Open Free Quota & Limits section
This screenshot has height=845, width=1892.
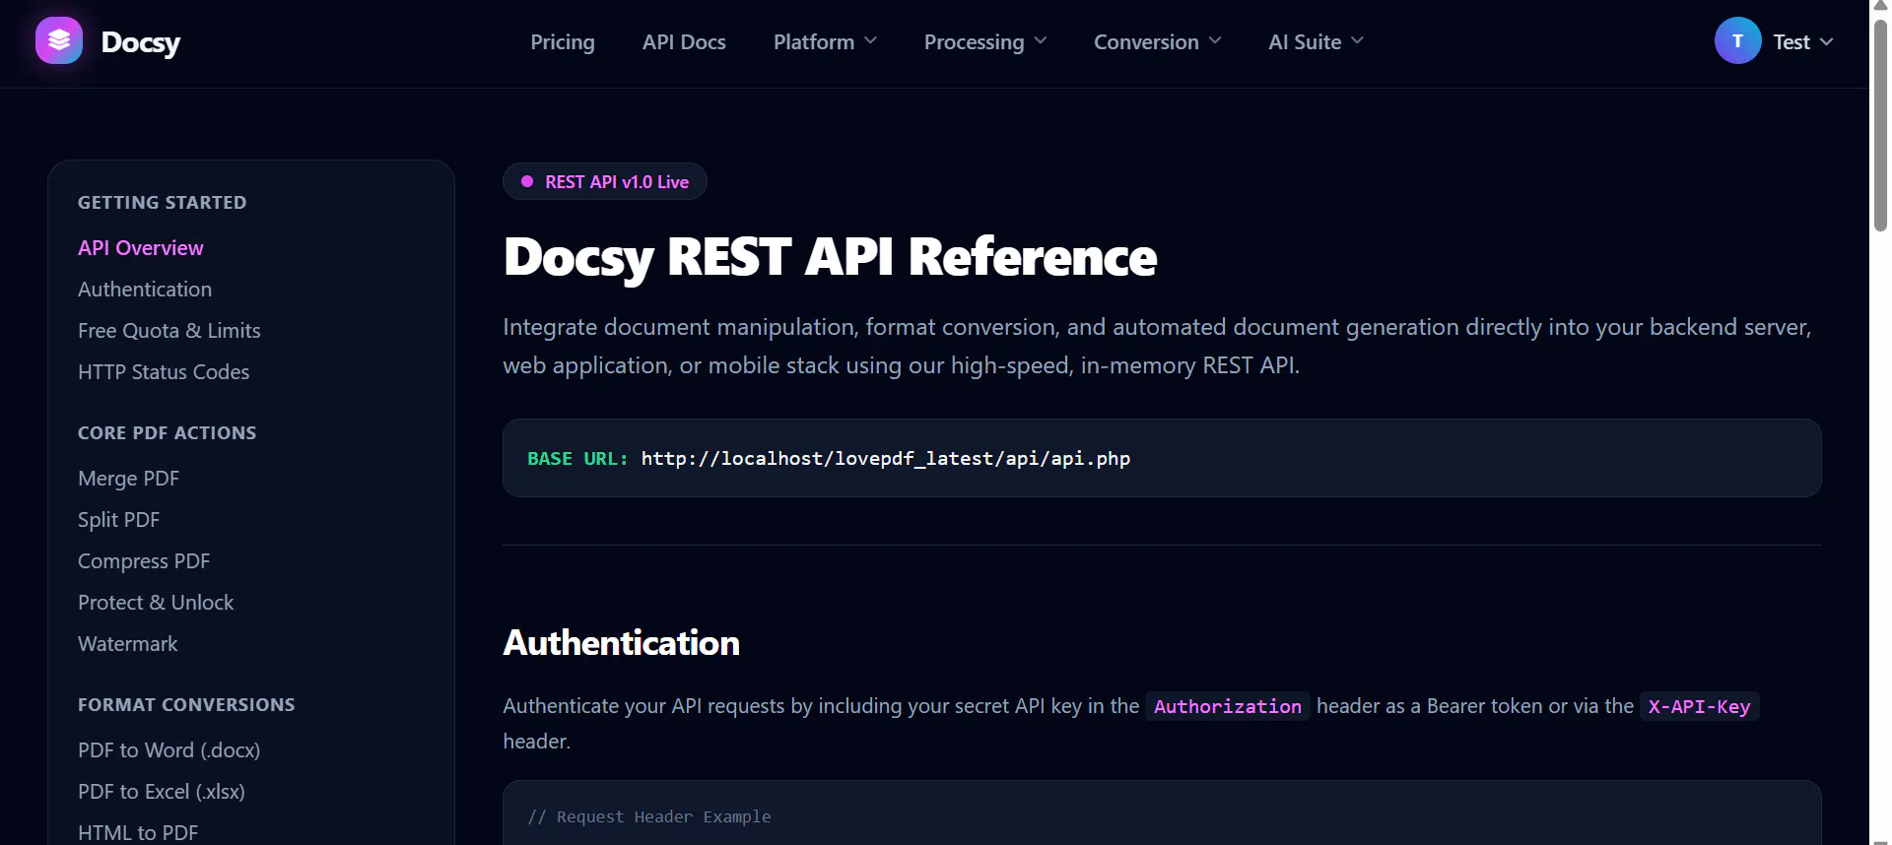pos(169,331)
